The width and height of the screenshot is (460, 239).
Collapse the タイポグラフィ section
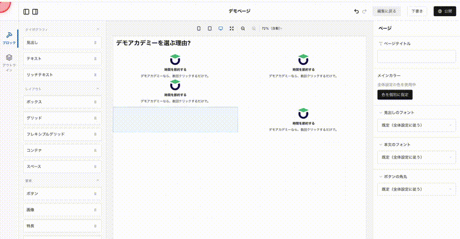tap(98, 29)
